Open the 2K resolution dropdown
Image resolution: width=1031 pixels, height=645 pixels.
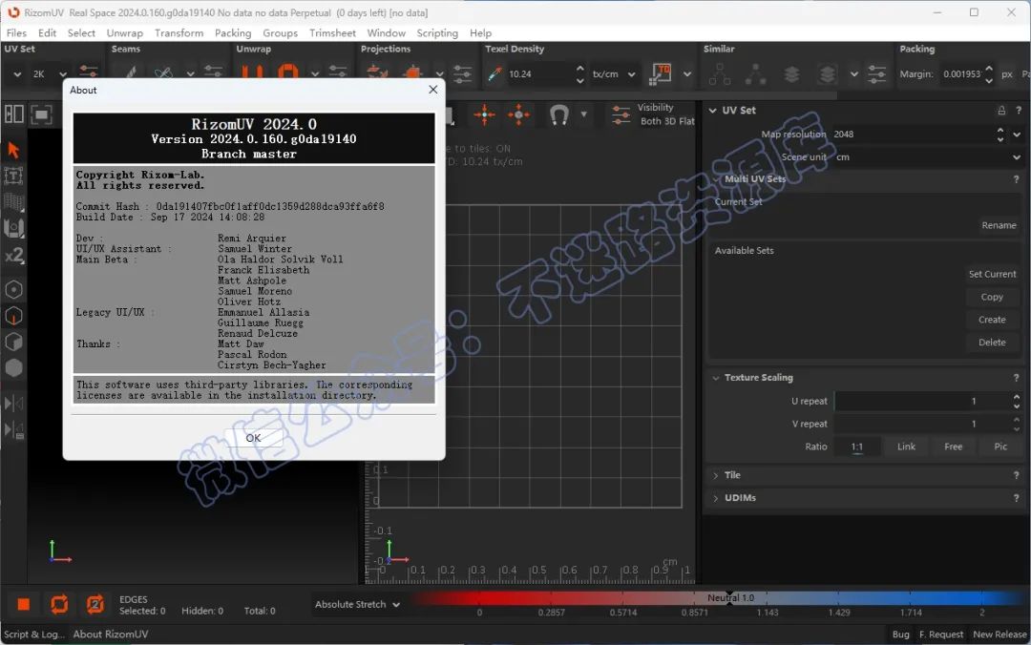tap(50, 74)
